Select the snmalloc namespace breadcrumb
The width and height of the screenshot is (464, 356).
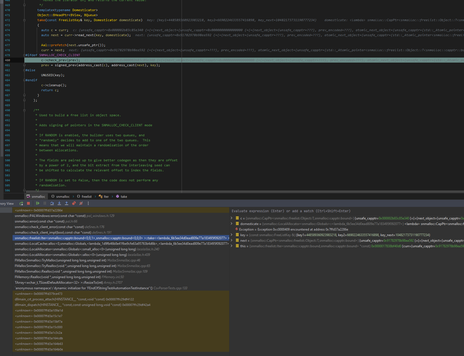pyautogui.click(x=60, y=196)
